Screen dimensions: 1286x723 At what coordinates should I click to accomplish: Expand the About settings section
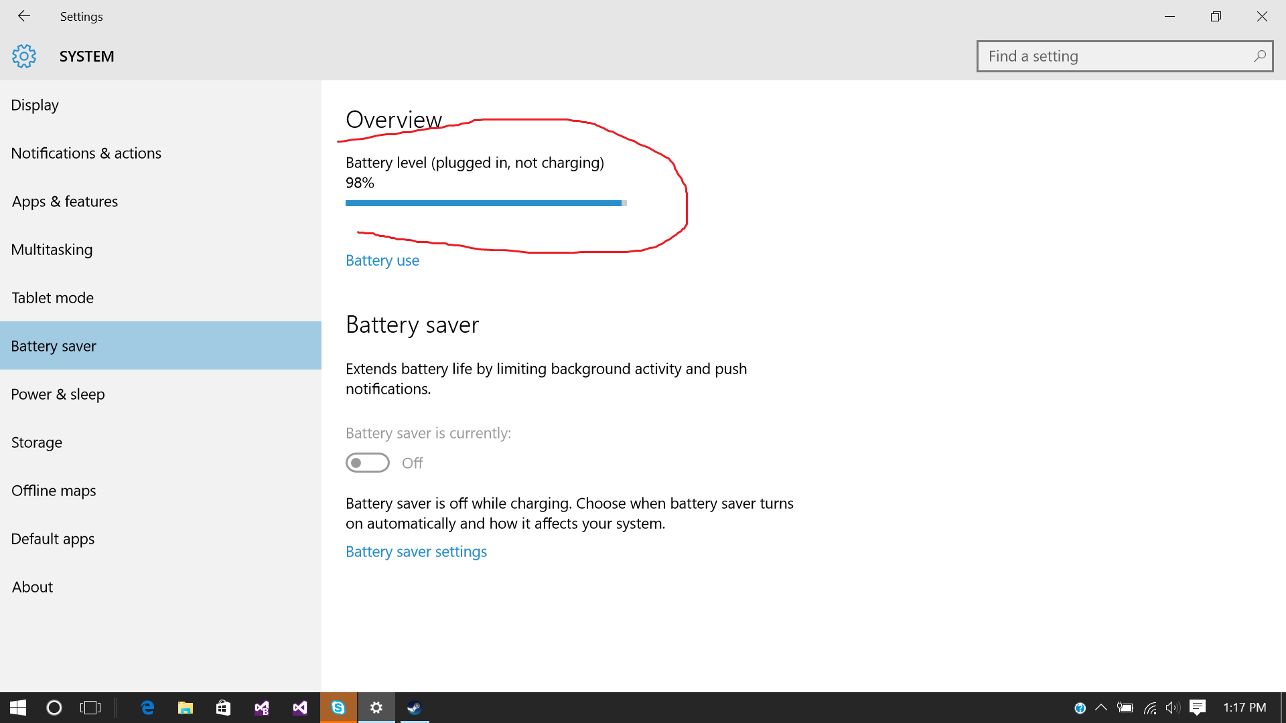[31, 586]
